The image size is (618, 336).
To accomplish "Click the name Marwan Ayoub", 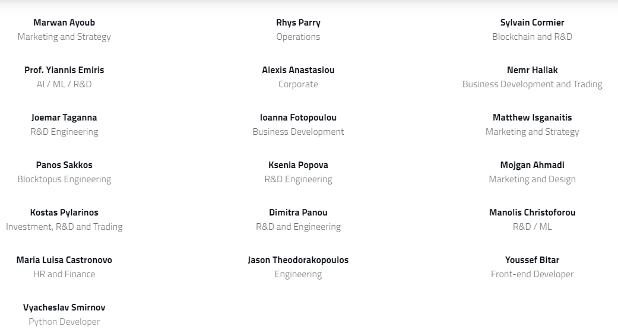I will [x=64, y=23].
